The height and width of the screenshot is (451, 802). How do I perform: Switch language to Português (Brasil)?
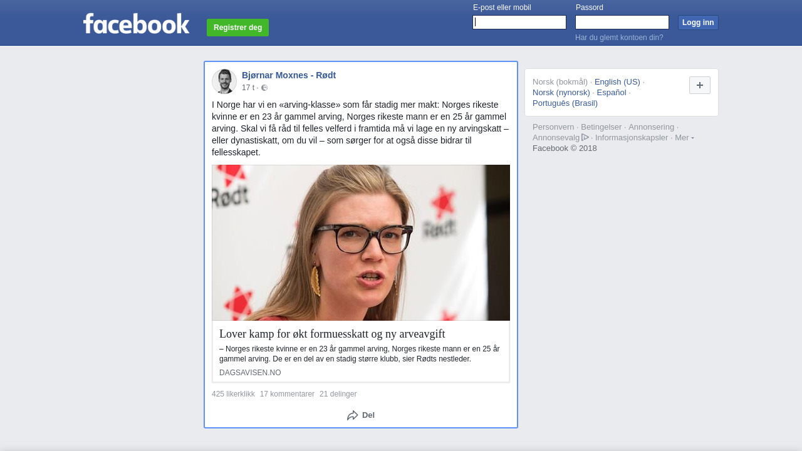[565, 103]
